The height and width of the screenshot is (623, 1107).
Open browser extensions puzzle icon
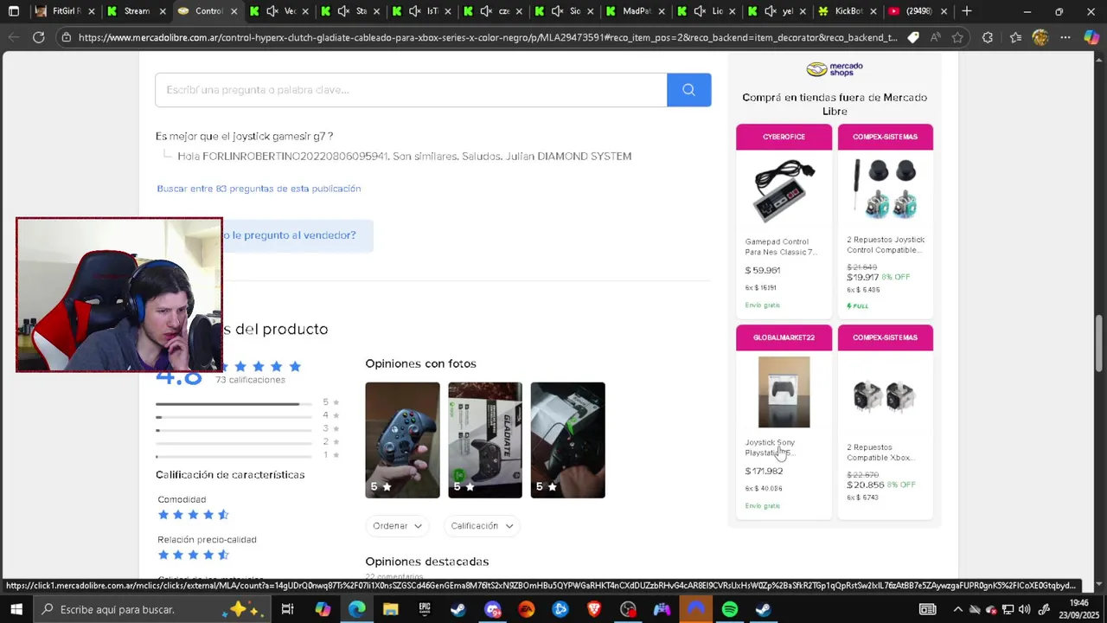(988, 37)
